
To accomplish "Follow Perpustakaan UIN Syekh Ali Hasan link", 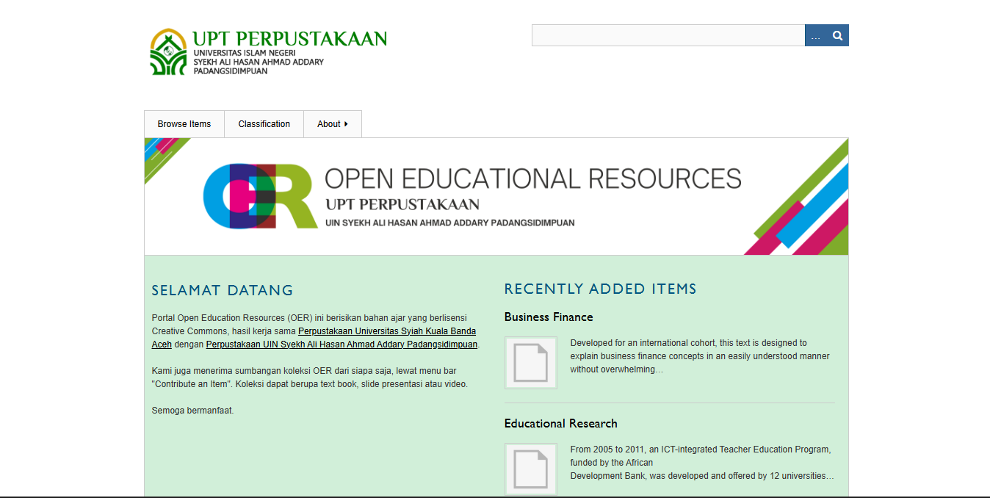I will pos(342,344).
